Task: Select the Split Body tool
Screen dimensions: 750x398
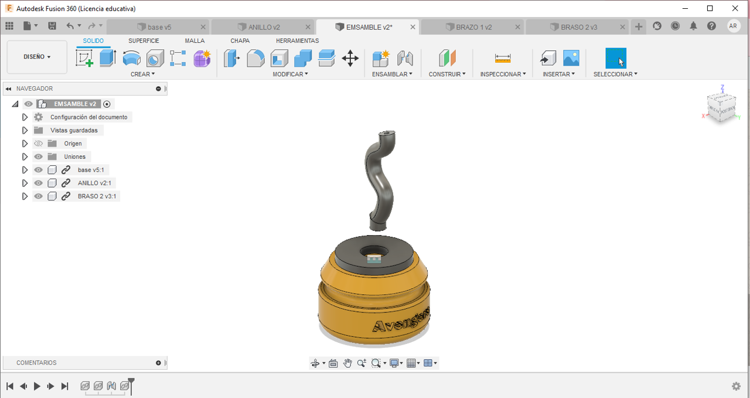Action: (x=326, y=58)
